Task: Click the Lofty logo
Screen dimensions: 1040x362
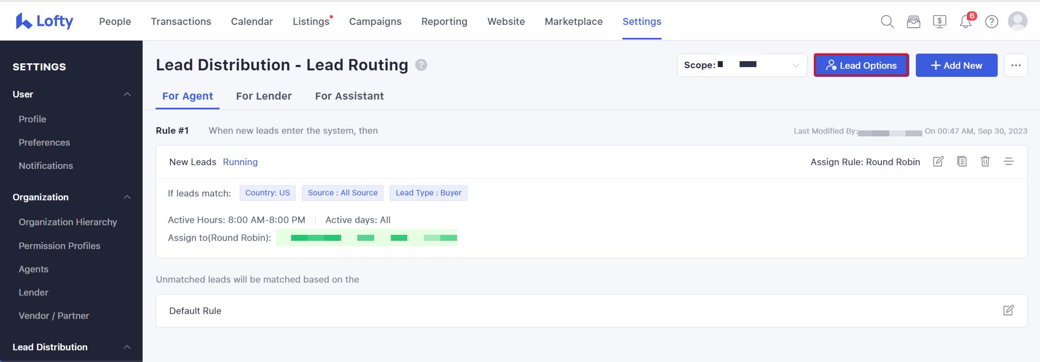Action: (44, 21)
